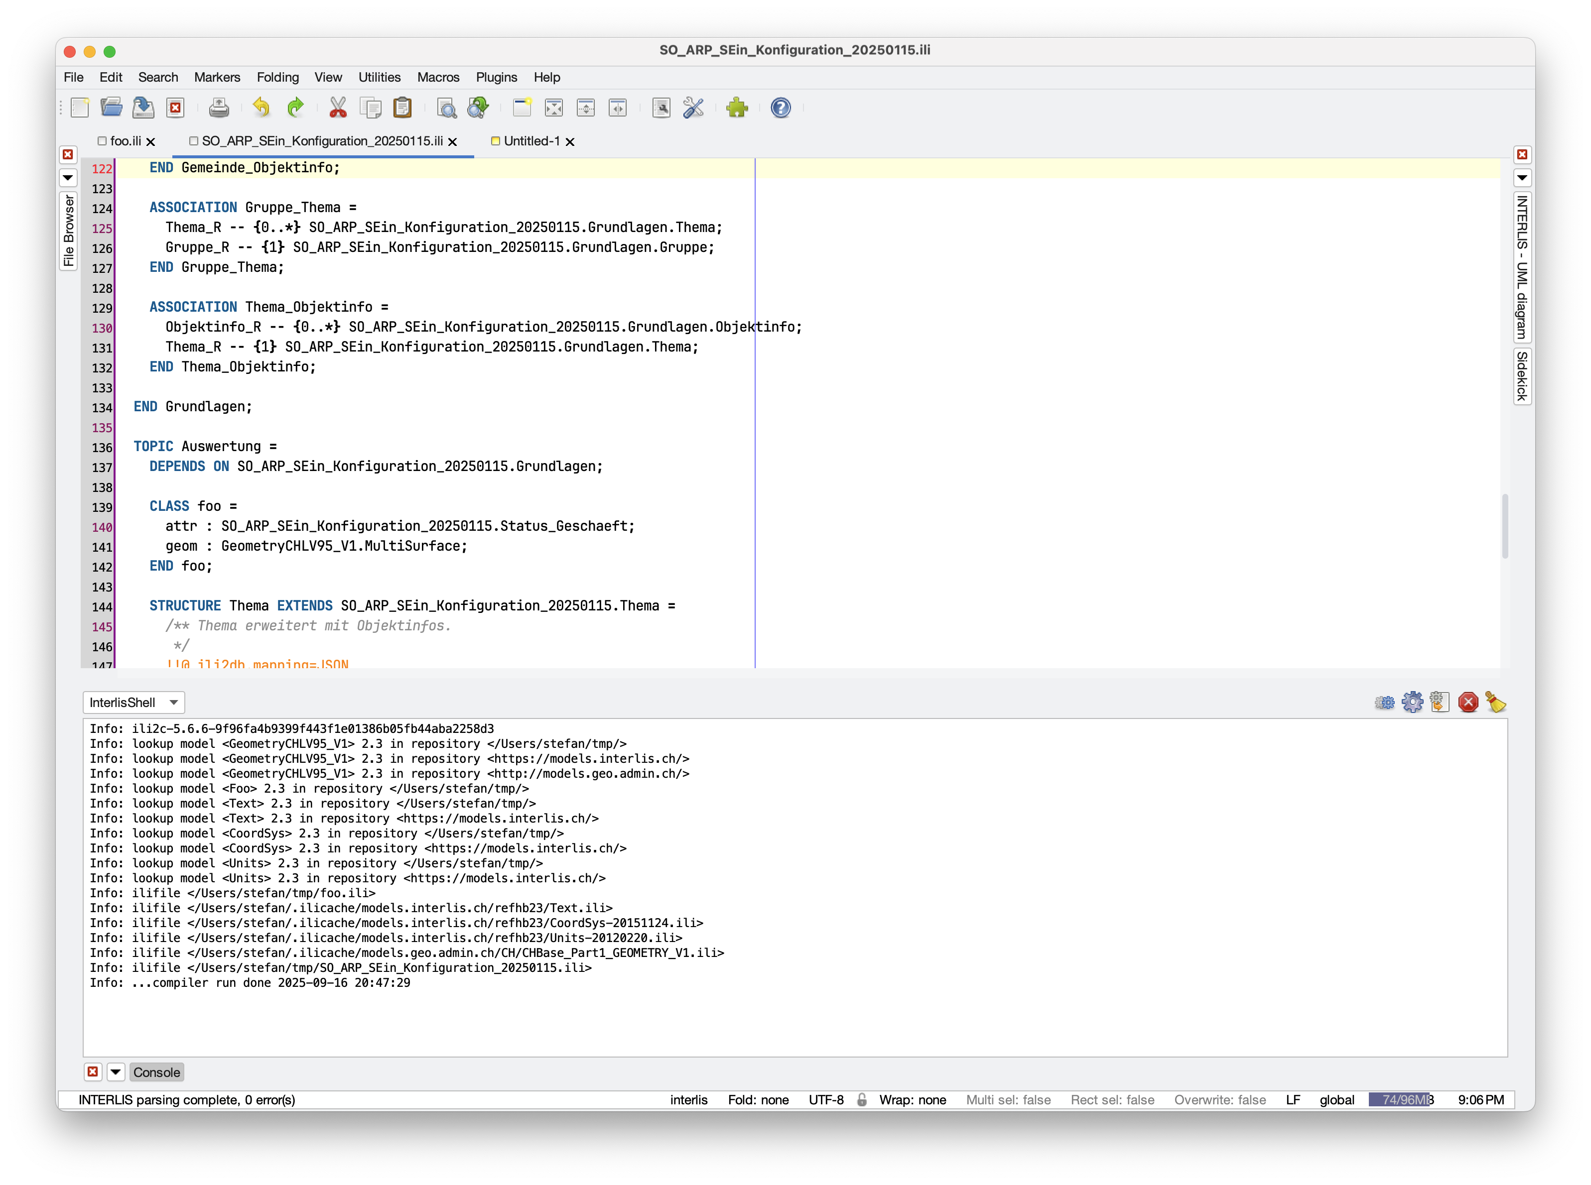Open buffer options toolbar icon

[661, 108]
